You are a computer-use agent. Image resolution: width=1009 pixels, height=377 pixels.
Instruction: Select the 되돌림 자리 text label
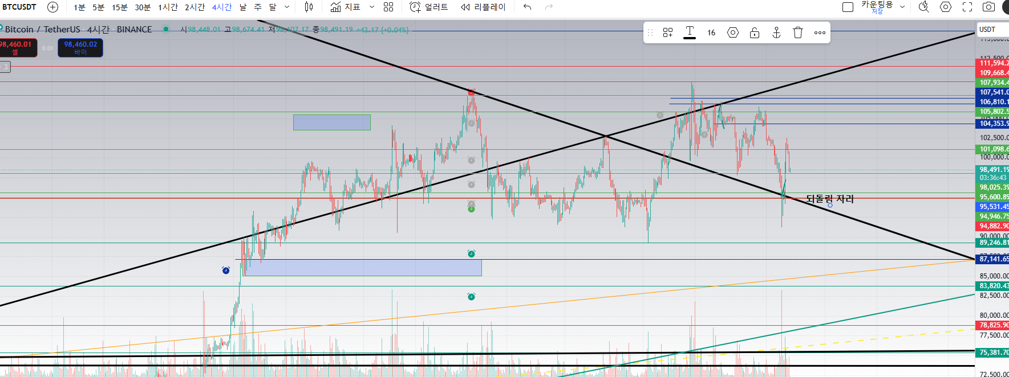[x=830, y=199]
